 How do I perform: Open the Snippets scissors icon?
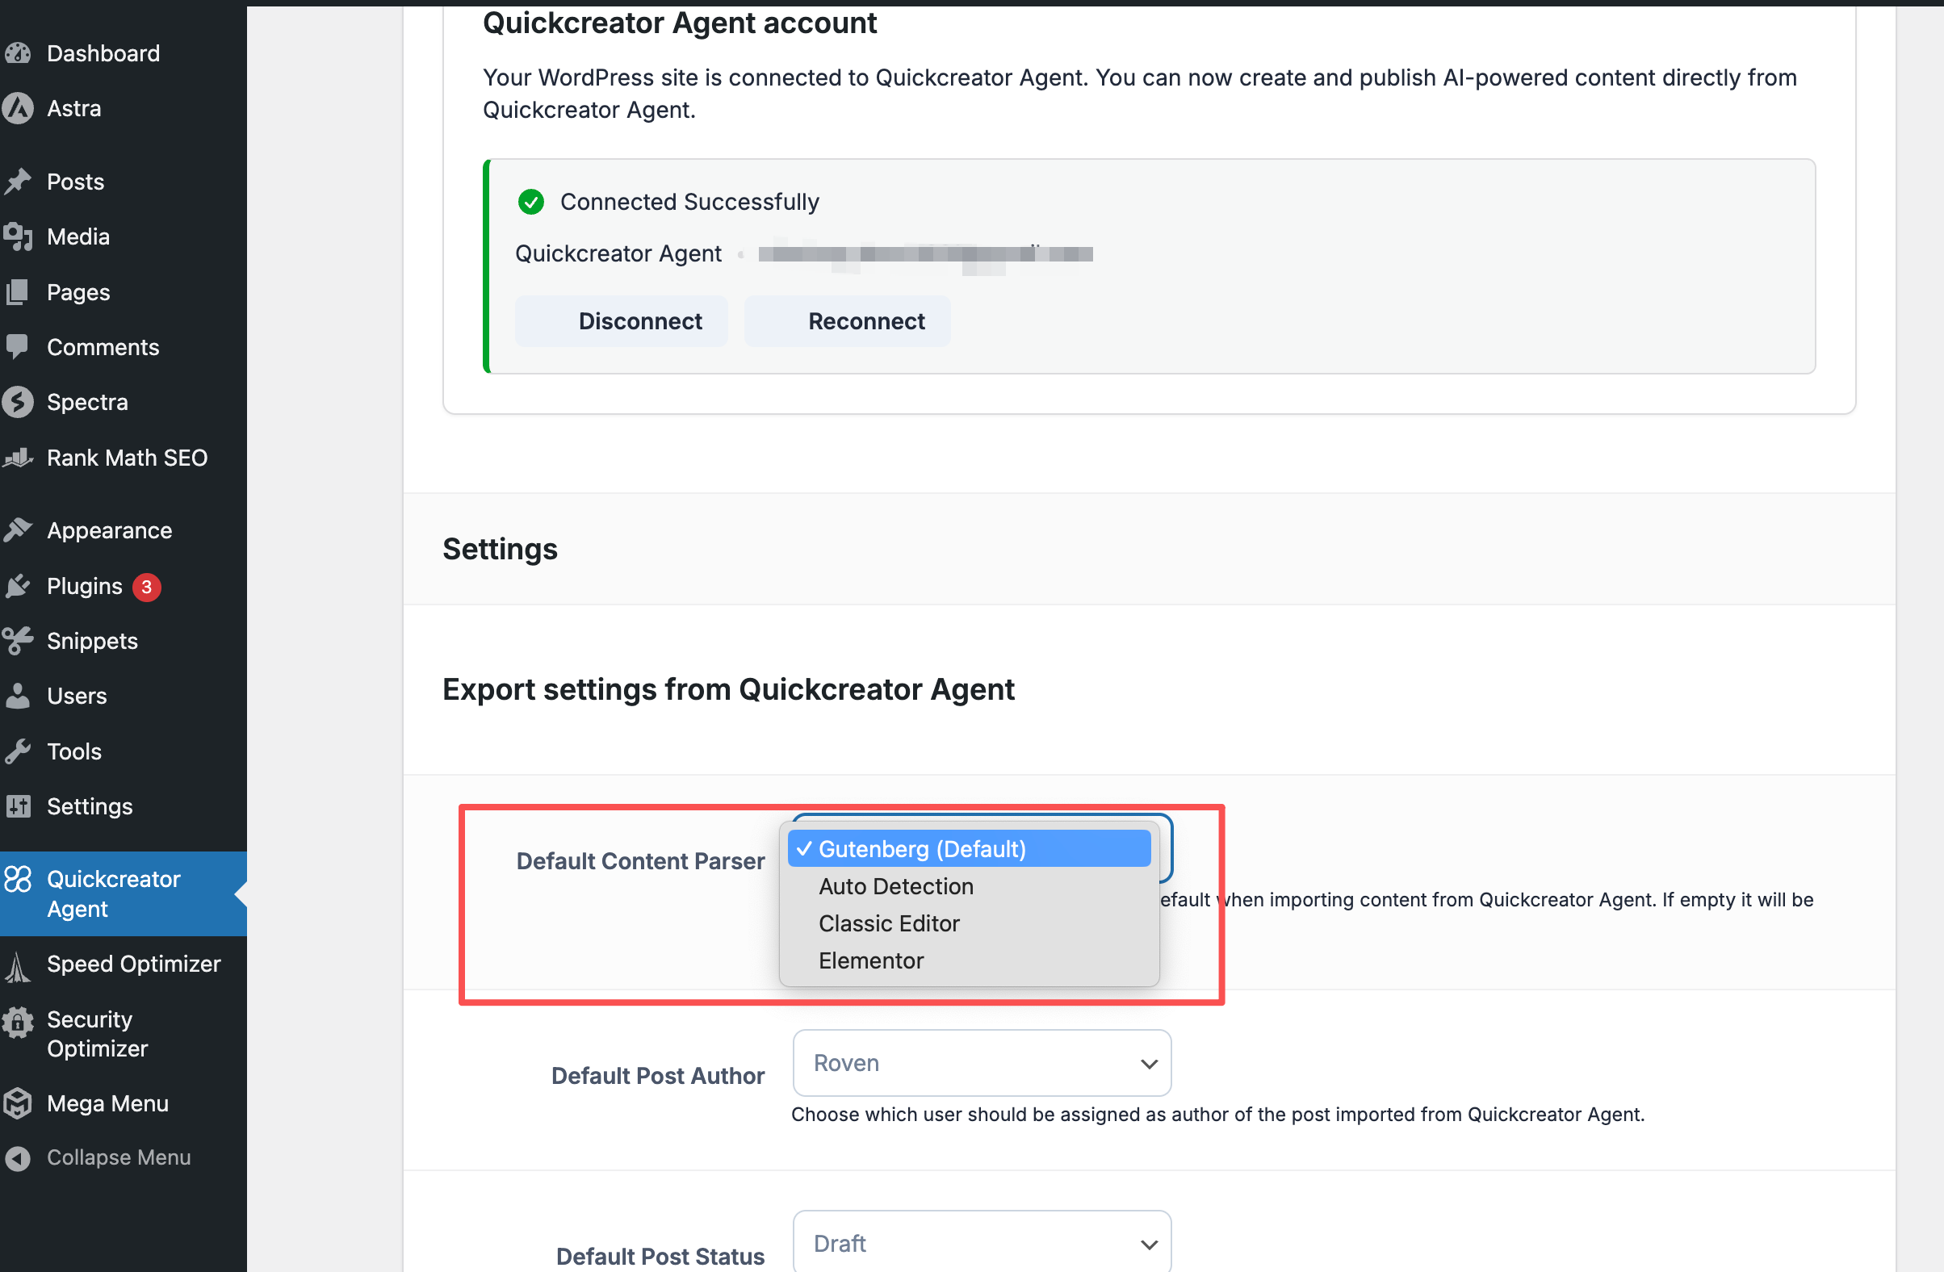tap(19, 640)
